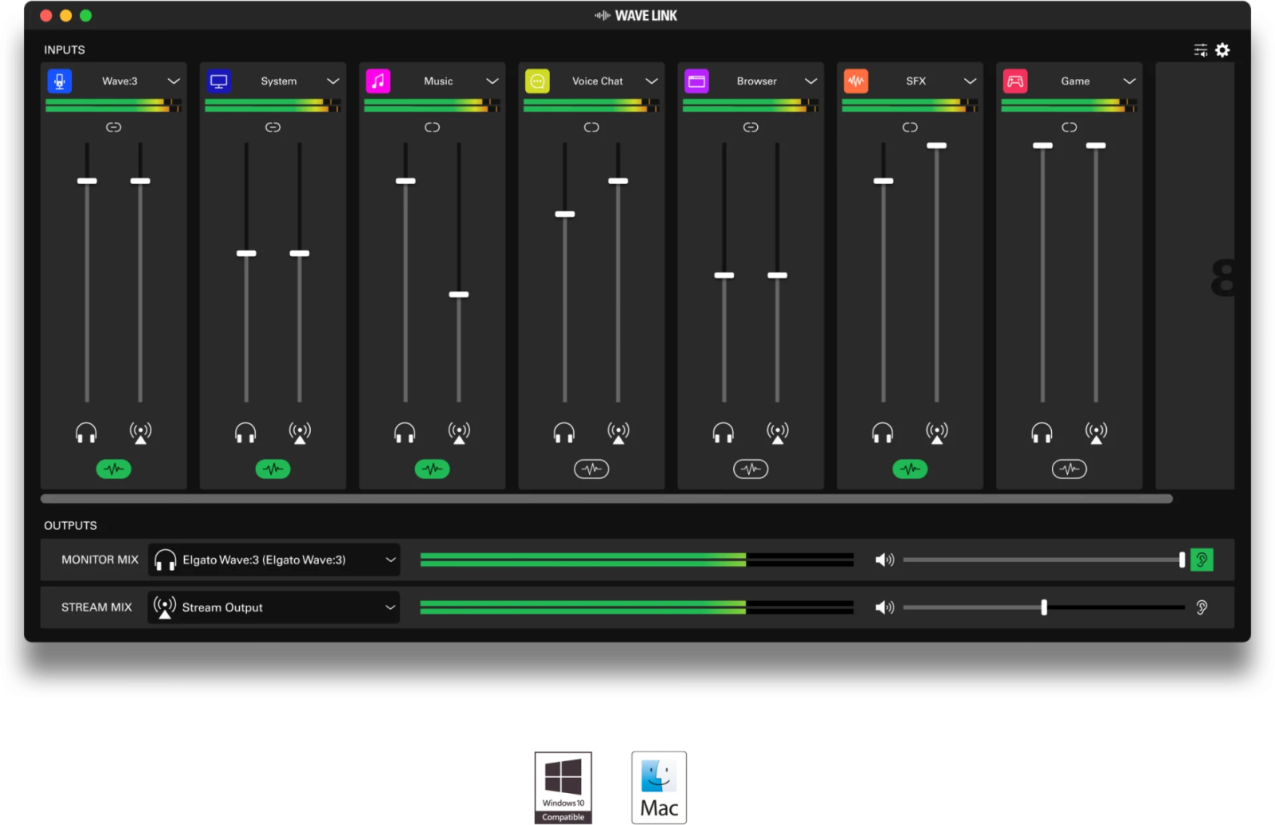Screen dimensions: 1275x825
Task: Mute Music headphone monitor icon
Action: point(405,433)
